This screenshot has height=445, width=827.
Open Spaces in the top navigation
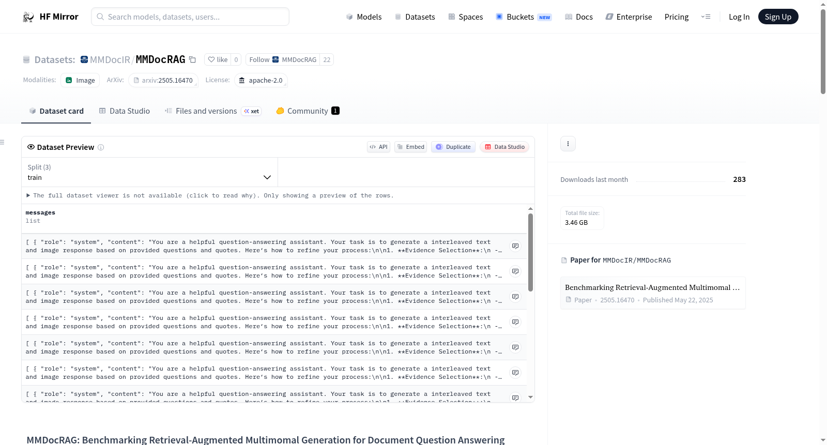click(466, 17)
